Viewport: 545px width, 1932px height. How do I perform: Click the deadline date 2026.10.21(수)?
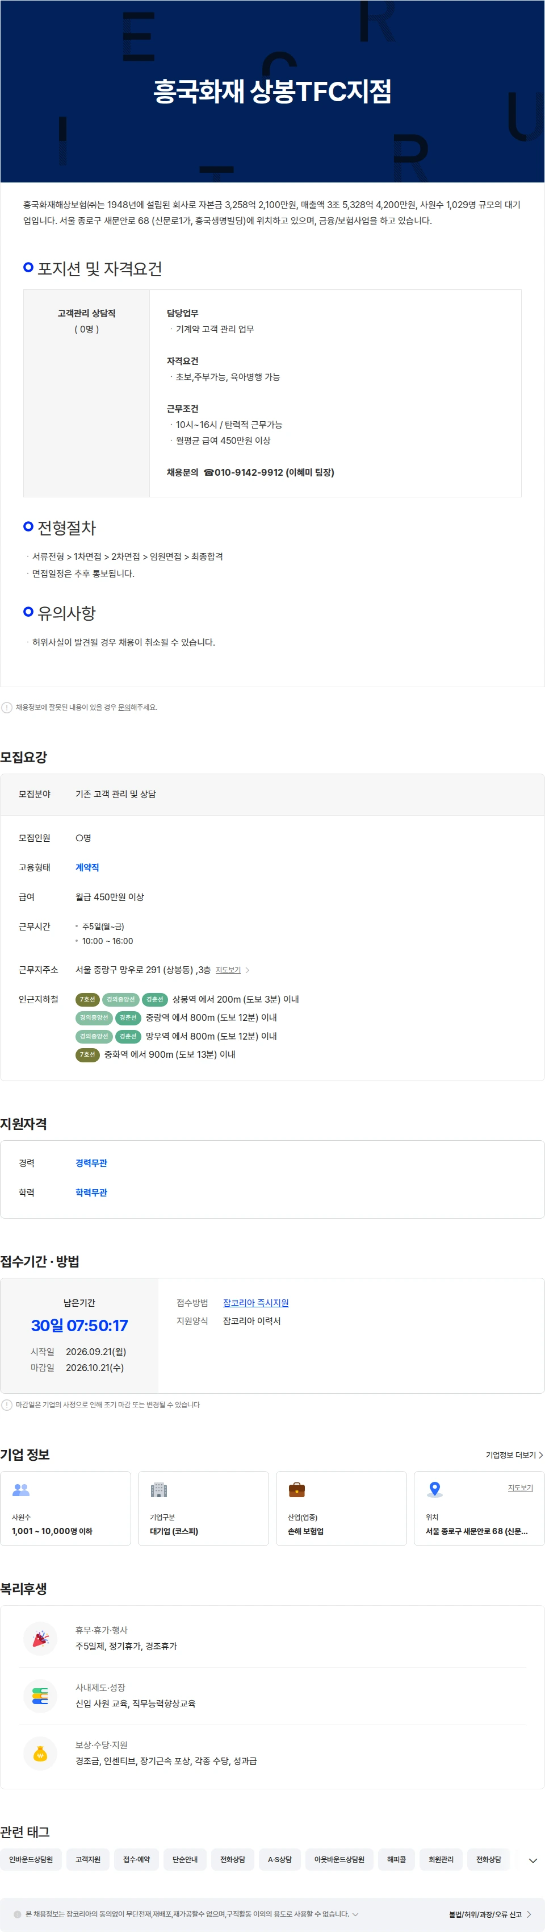[x=95, y=1367]
